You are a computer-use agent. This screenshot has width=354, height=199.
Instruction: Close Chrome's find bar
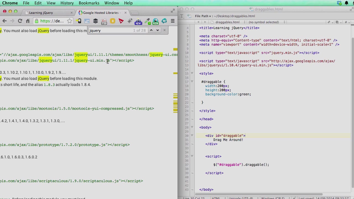(165, 30)
